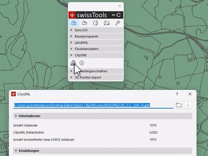Collapse the CityGML section in swissTools
Viewport: 208px width, 156px height.
pos(96,55)
